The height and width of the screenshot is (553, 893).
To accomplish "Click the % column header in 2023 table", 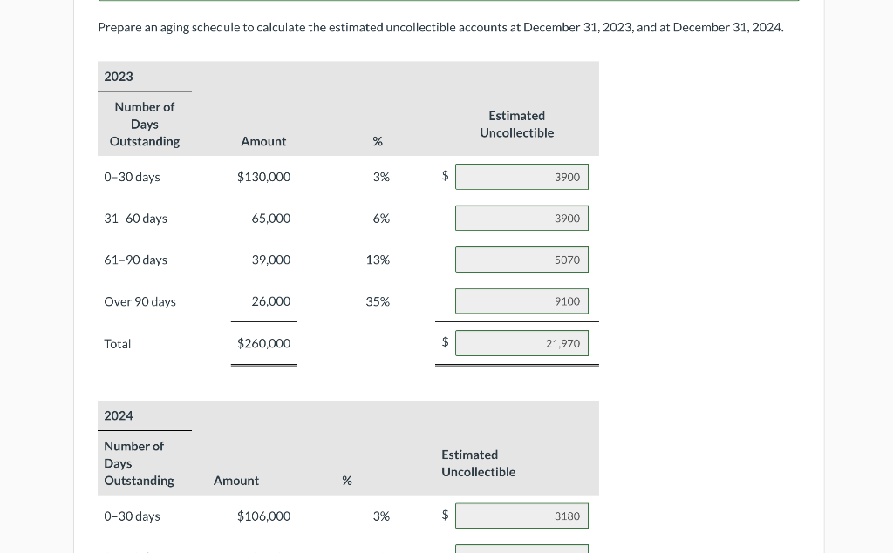I will point(377,141).
